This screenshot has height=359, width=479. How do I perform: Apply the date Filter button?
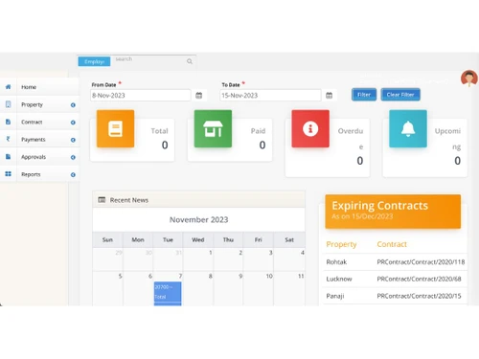(364, 95)
